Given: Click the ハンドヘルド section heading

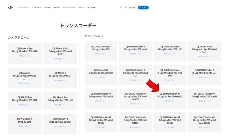Looking at the screenshot, I should point(94,36).
